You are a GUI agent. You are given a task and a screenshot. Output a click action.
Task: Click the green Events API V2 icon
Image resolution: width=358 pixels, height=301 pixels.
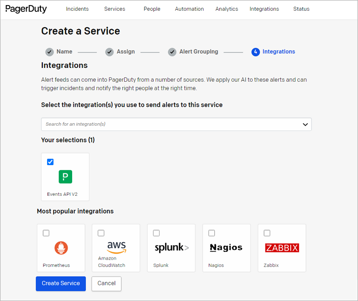(x=65, y=177)
